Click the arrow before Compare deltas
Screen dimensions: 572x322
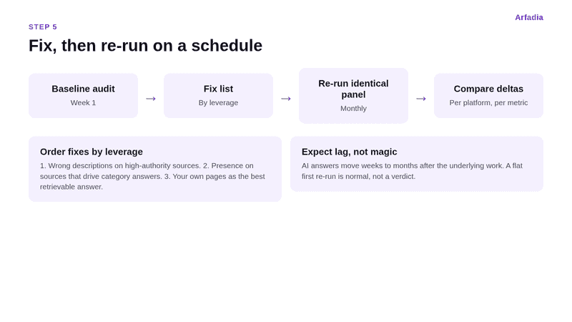coord(421,99)
